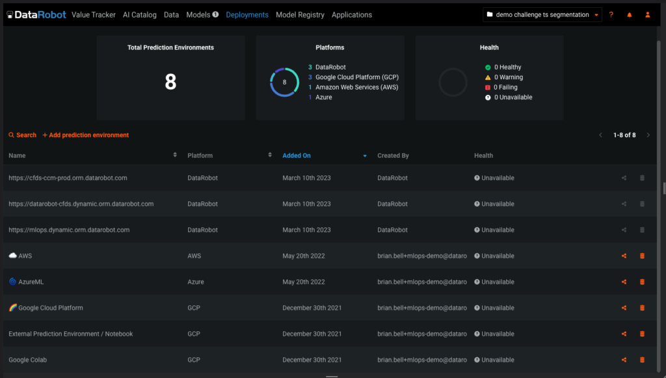Click the AWS cloud icon
Image resolution: width=666 pixels, height=378 pixels.
click(x=13, y=255)
